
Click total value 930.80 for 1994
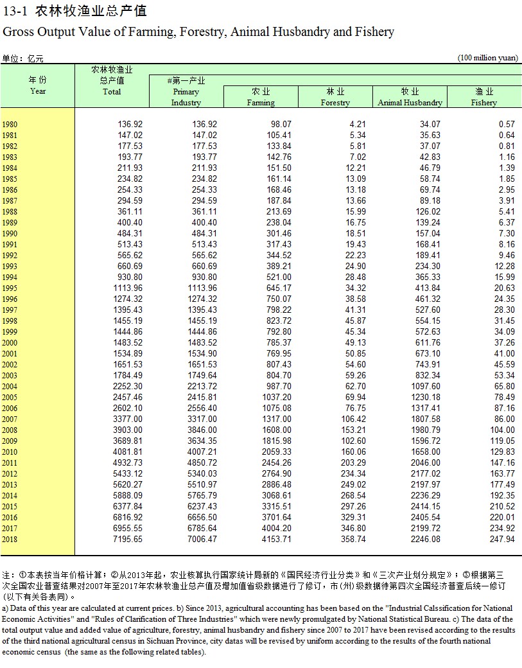(130, 277)
